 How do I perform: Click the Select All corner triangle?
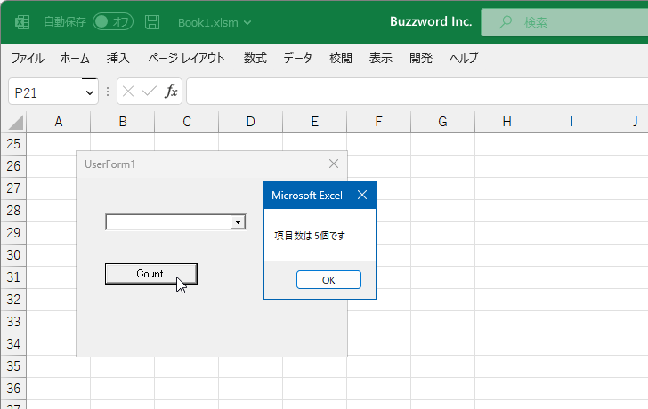(15, 123)
